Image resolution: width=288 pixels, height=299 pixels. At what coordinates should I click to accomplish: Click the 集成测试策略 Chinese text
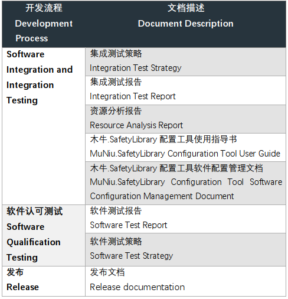(x=116, y=54)
